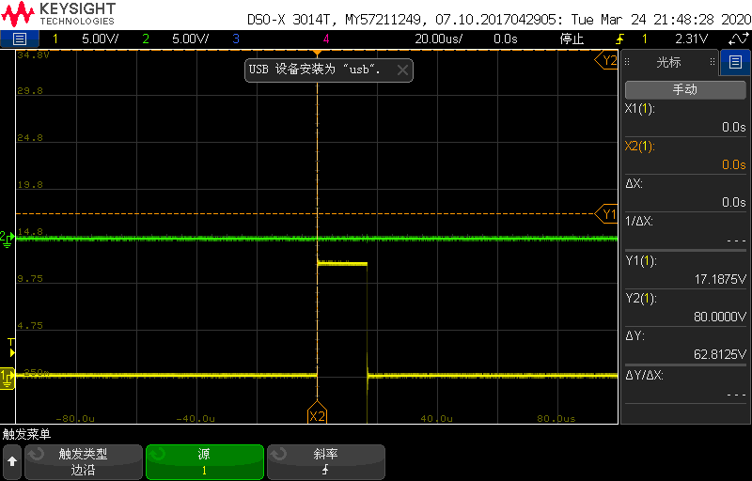Enable channel 4
The width and height of the screenshot is (752, 481).
326,39
